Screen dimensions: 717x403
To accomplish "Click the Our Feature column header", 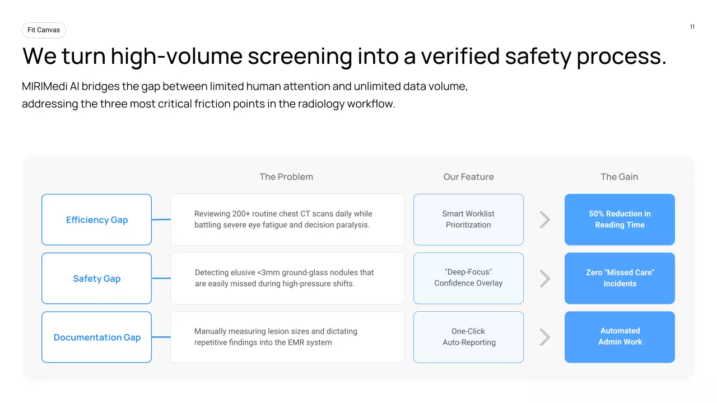I will coord(468,177).
